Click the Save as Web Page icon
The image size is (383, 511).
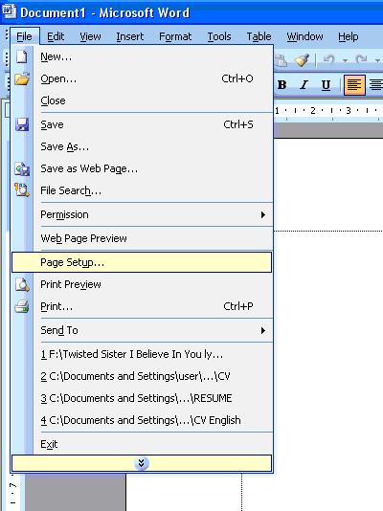[x=22, y=168]
